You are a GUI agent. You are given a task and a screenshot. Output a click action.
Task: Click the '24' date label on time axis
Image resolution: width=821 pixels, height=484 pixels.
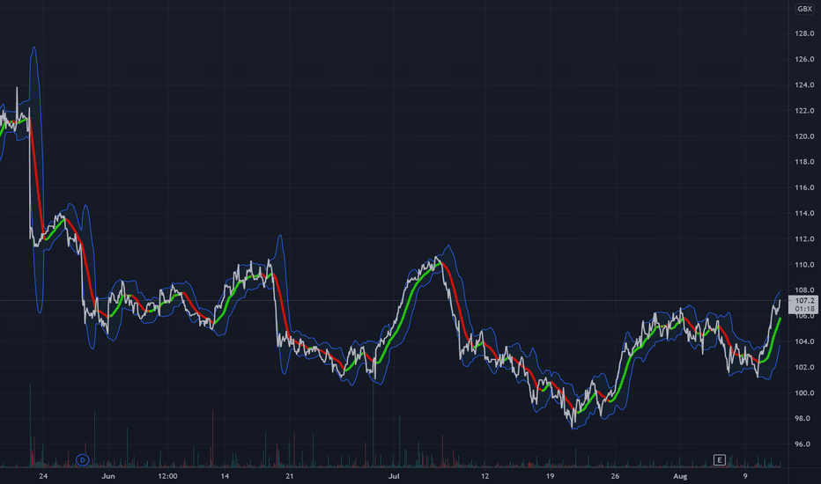(43, 476)
